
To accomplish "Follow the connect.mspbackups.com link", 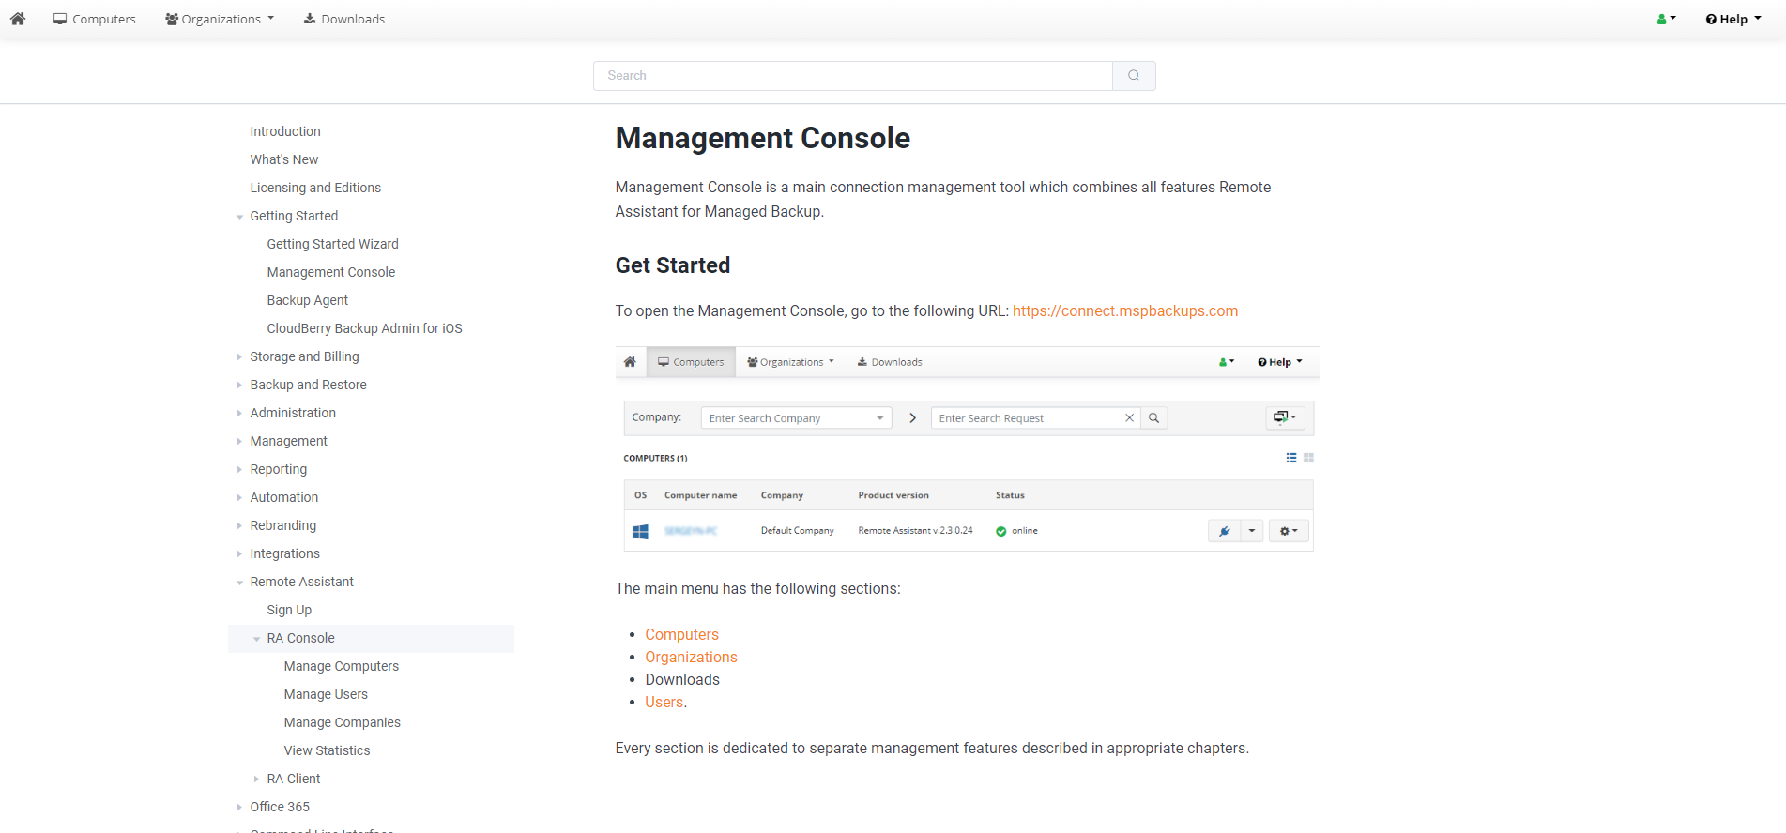I will coord(1125,311).
